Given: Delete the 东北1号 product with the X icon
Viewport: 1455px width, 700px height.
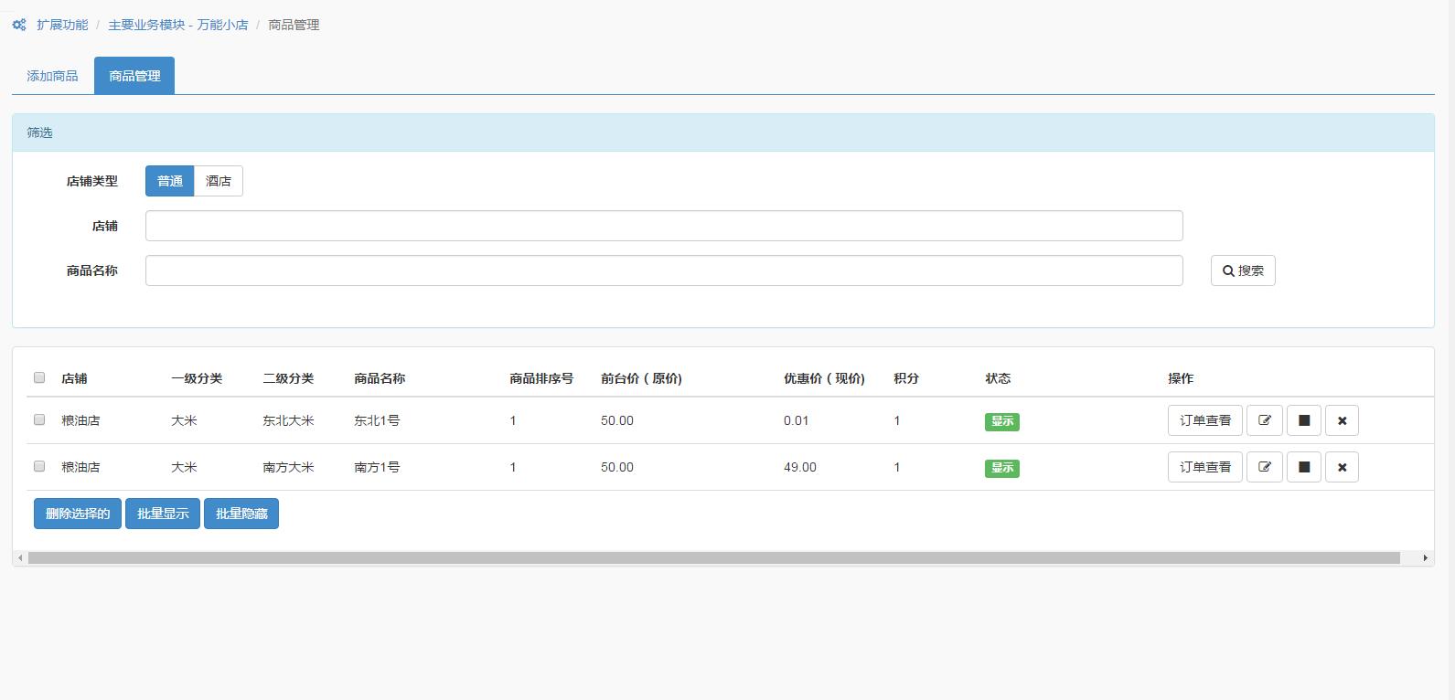Looking at the screenshot, I should pyautogui.click(x=1342, y=420).
